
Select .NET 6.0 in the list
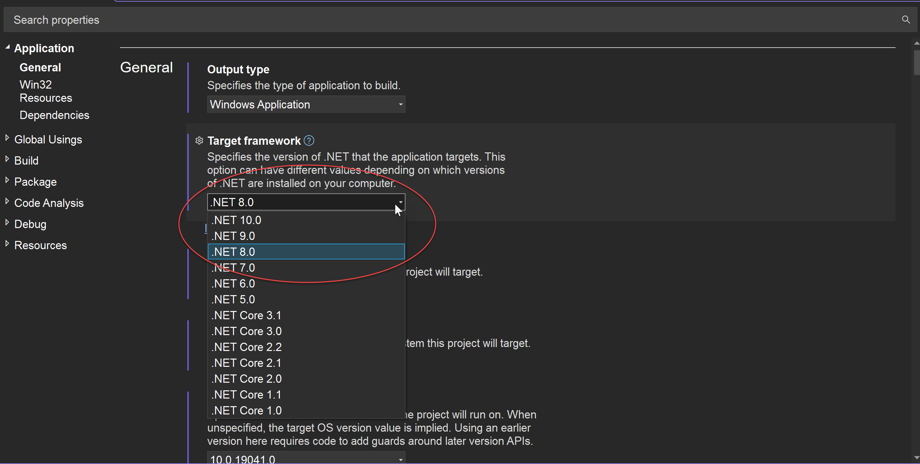point(233,284)
